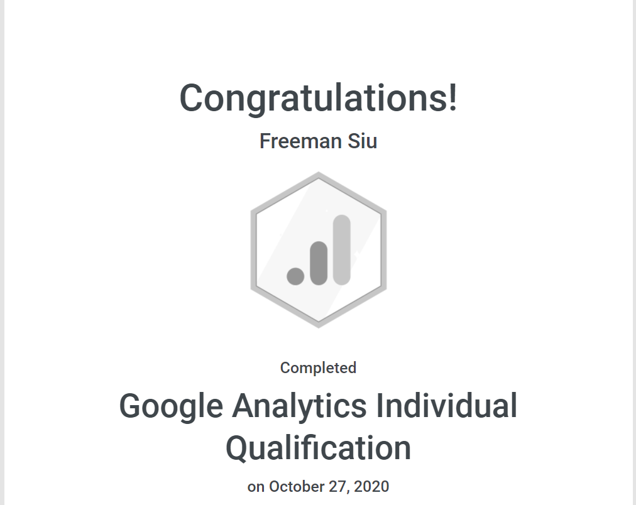Viewport: 636px width, 505px height.
Task: Click the first name Freeman
Action: tap(294, 141)
